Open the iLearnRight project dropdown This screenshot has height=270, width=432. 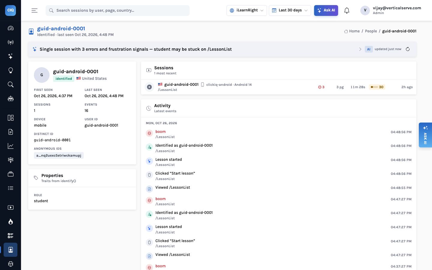click(247, 10)
